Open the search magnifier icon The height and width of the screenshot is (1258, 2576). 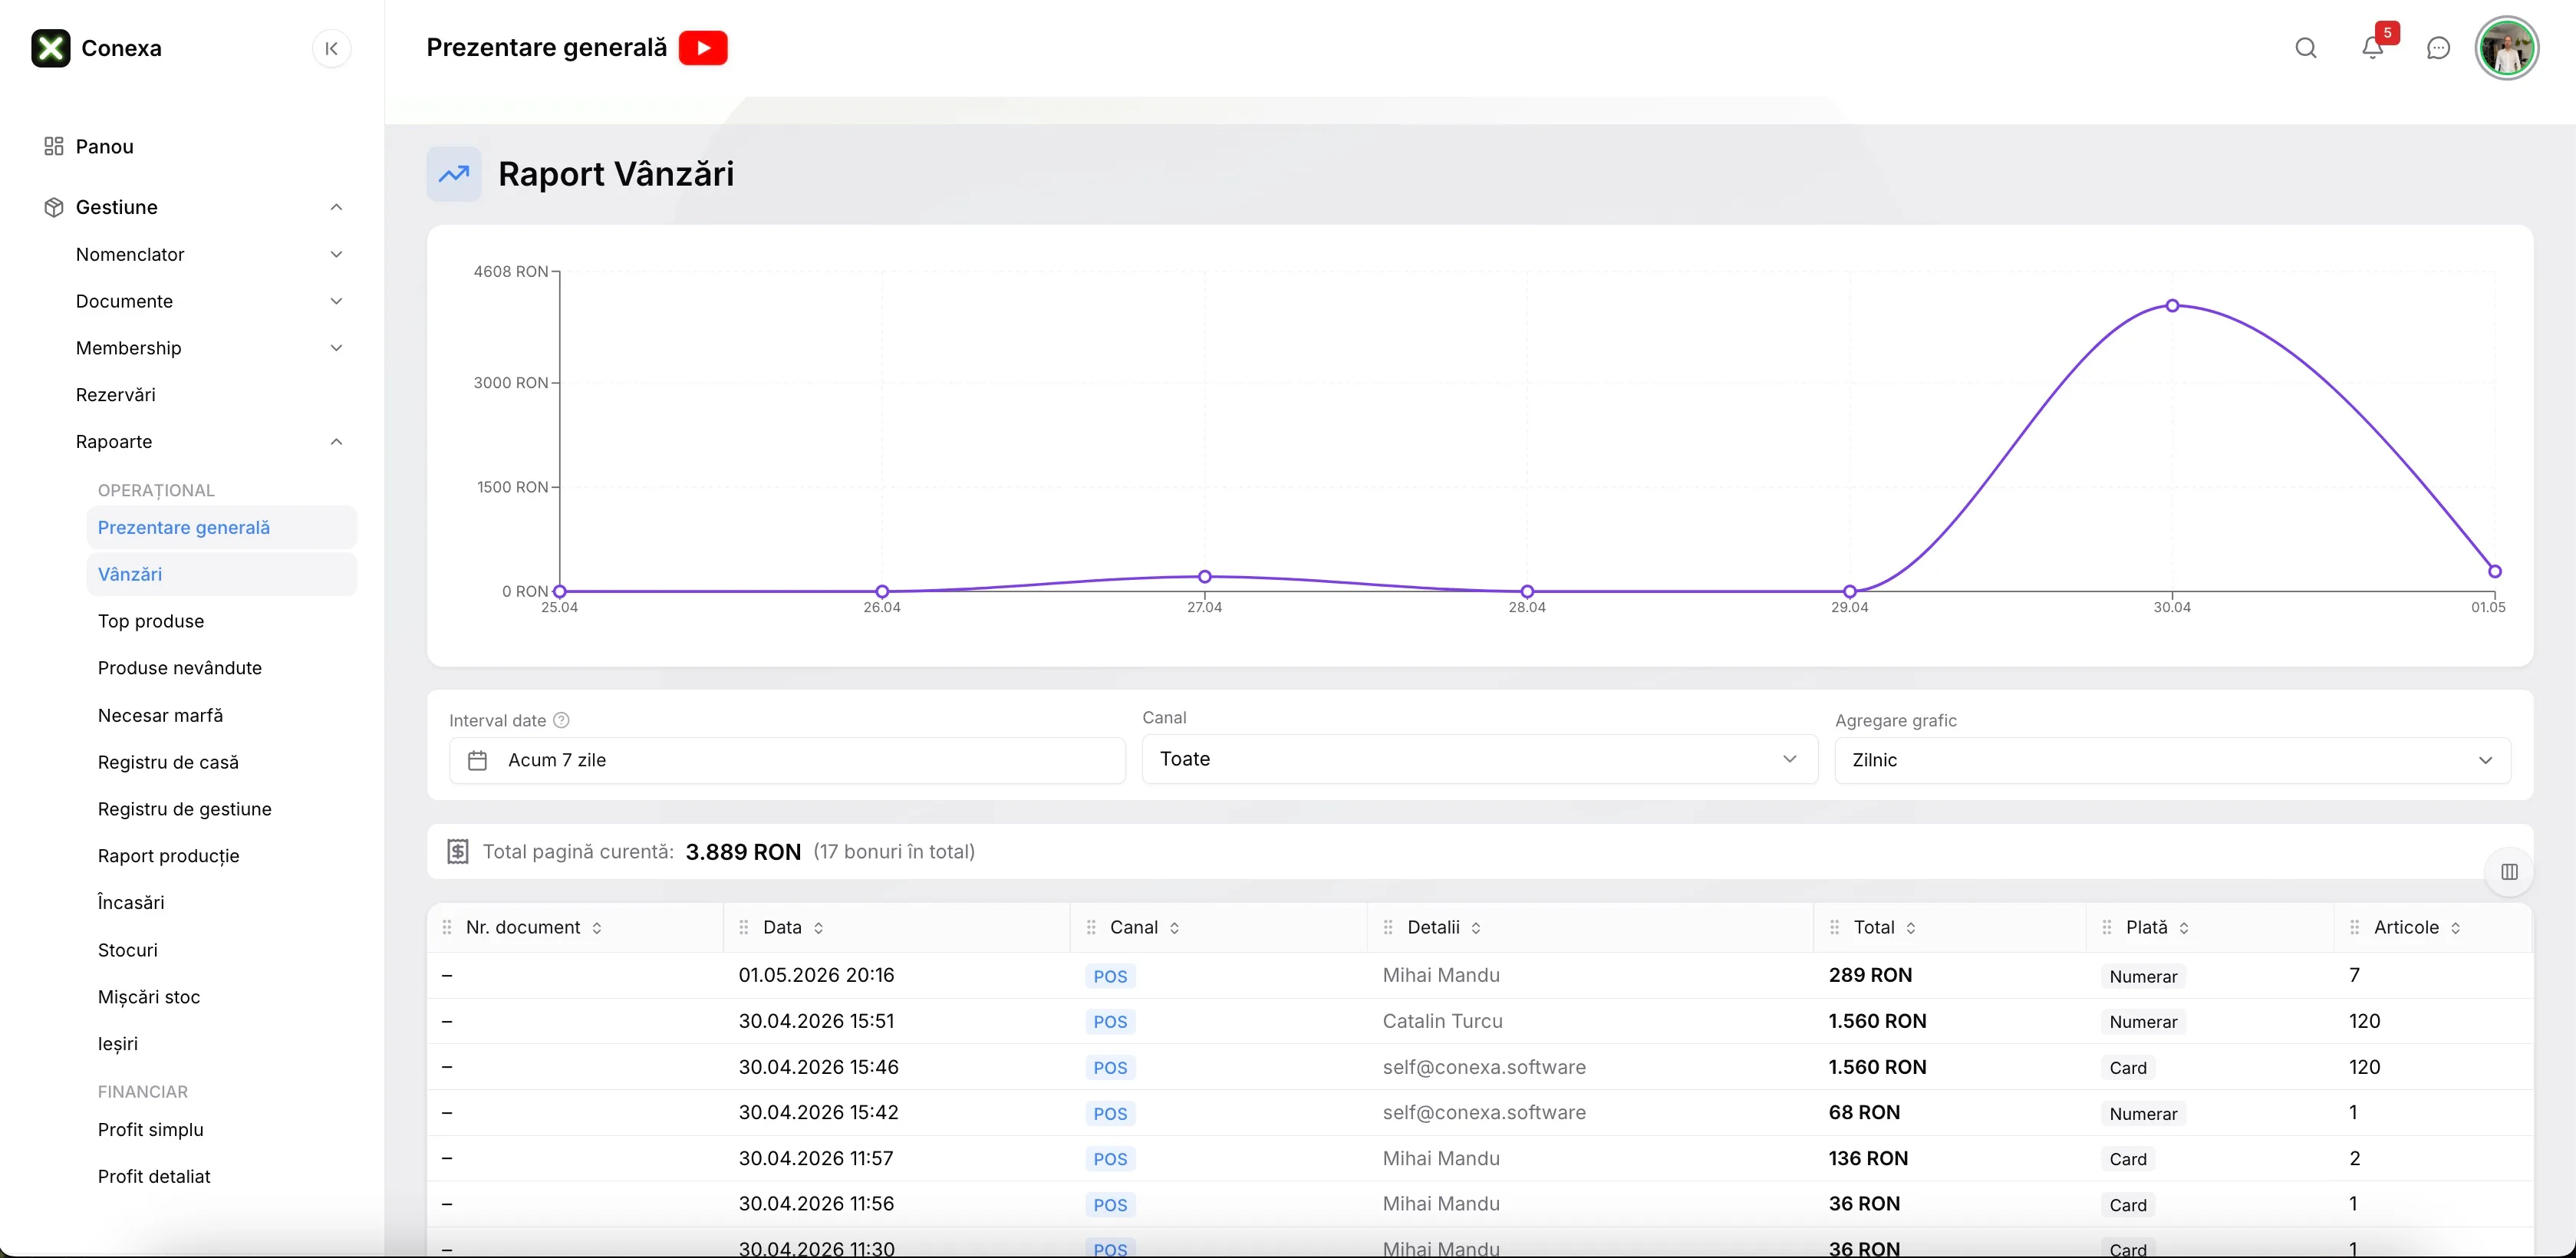click(2306, 48)
